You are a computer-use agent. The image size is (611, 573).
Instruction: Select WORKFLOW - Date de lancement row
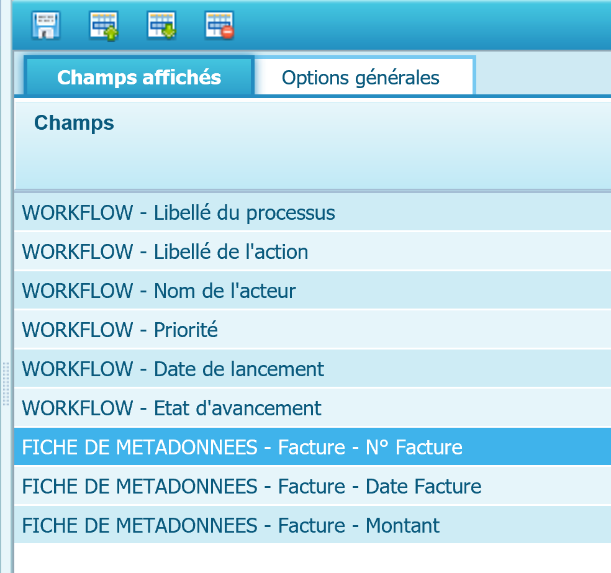[x=173, y=369]
